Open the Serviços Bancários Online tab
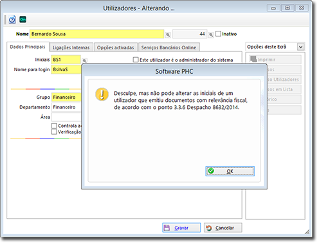Image resolution: width=319 pixels, height=245 pixels. [169, 47]
